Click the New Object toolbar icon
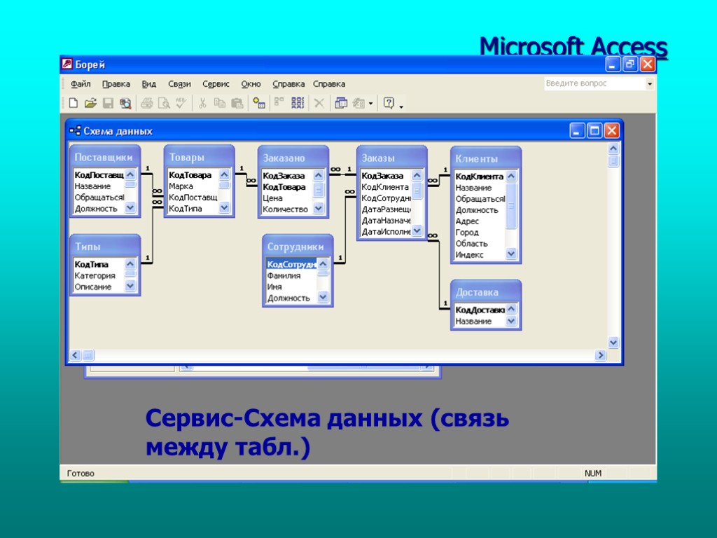Screen dimensions: 717x538 tap(358, 104)
